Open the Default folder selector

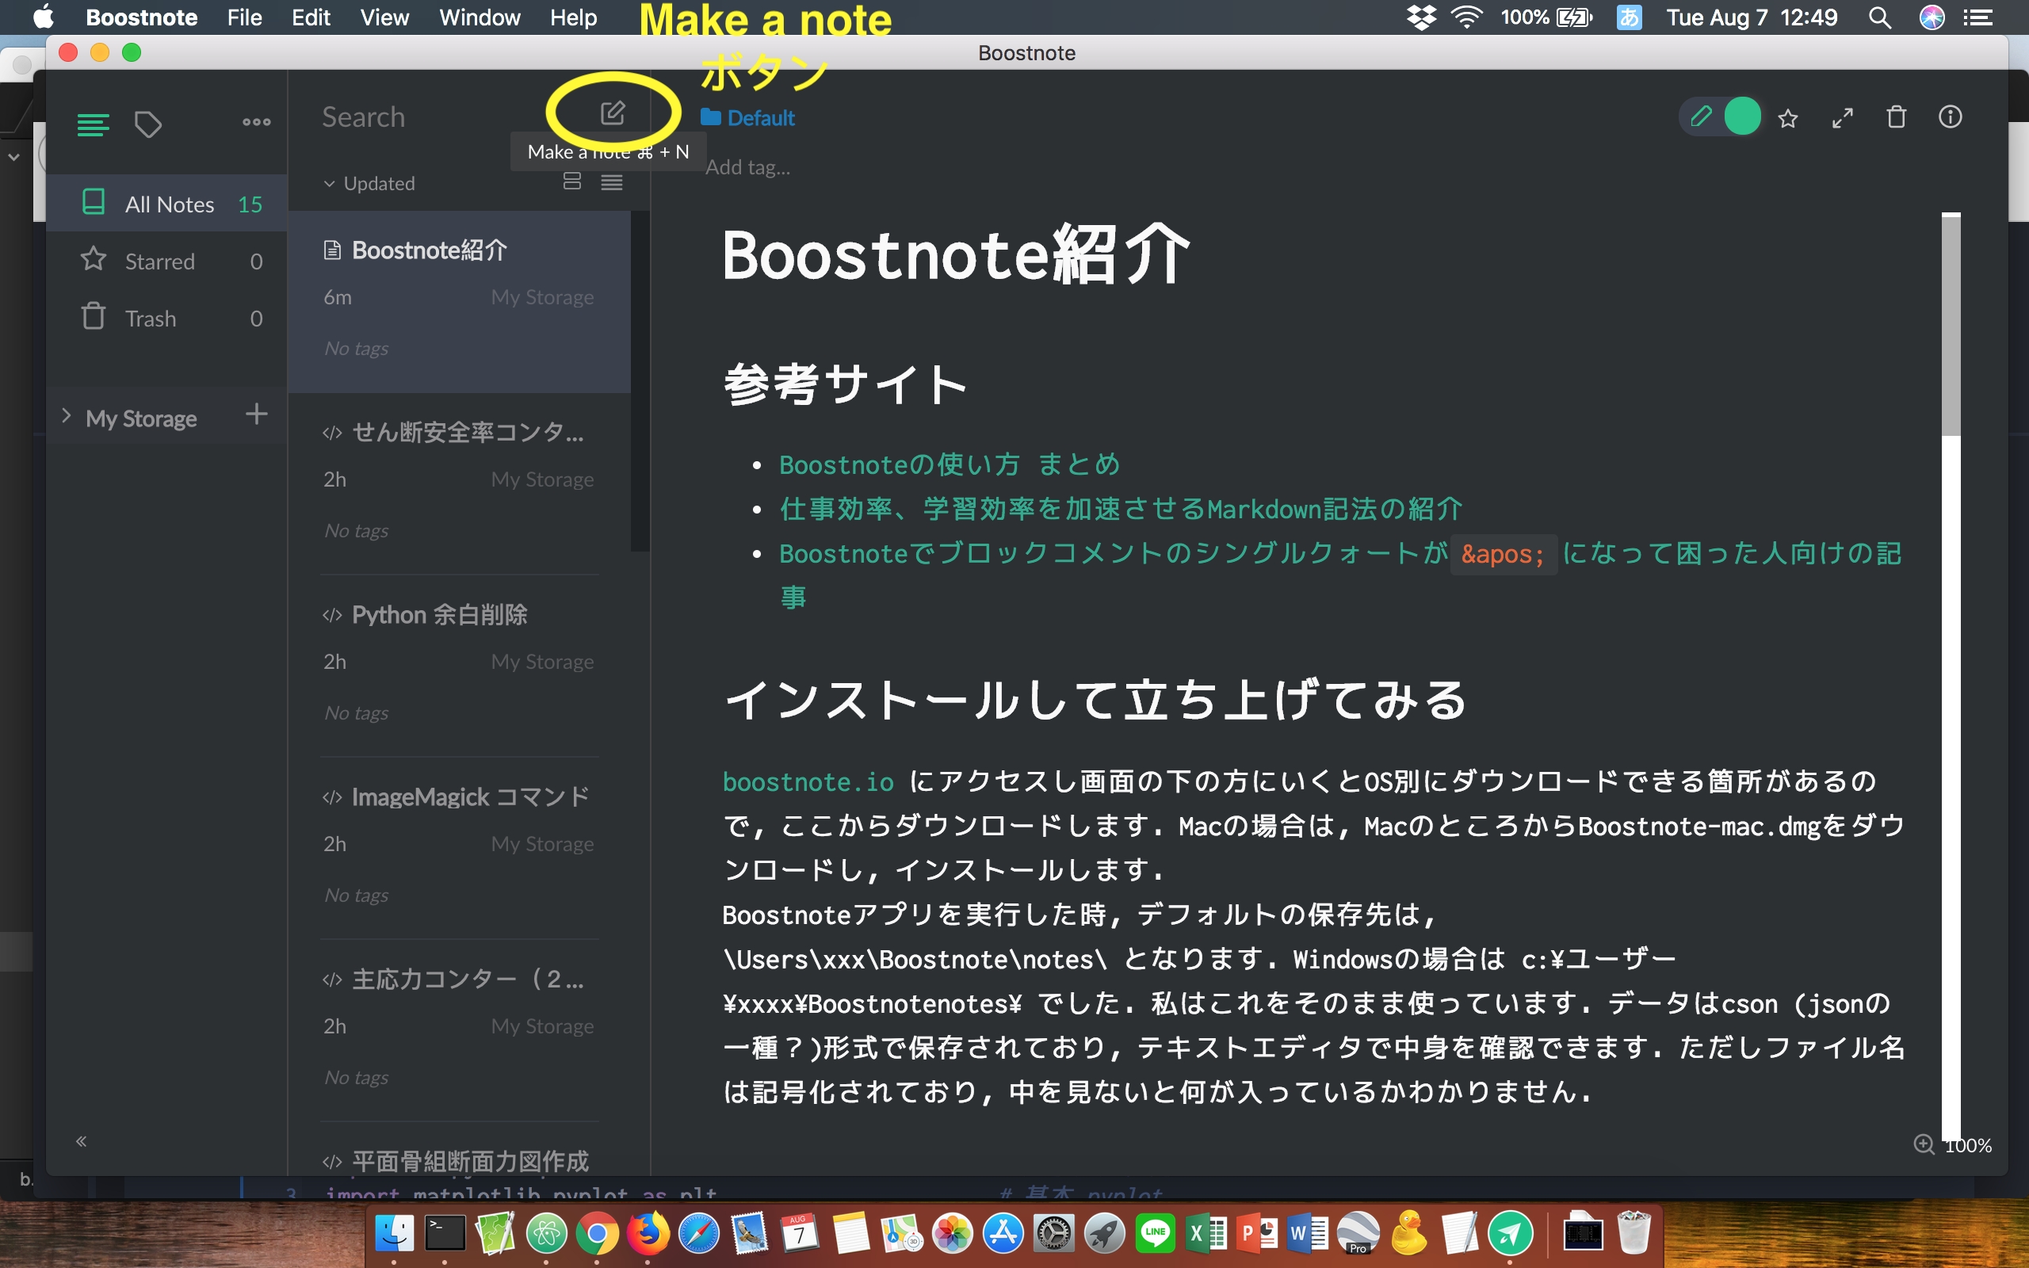[x=748, y=117]
